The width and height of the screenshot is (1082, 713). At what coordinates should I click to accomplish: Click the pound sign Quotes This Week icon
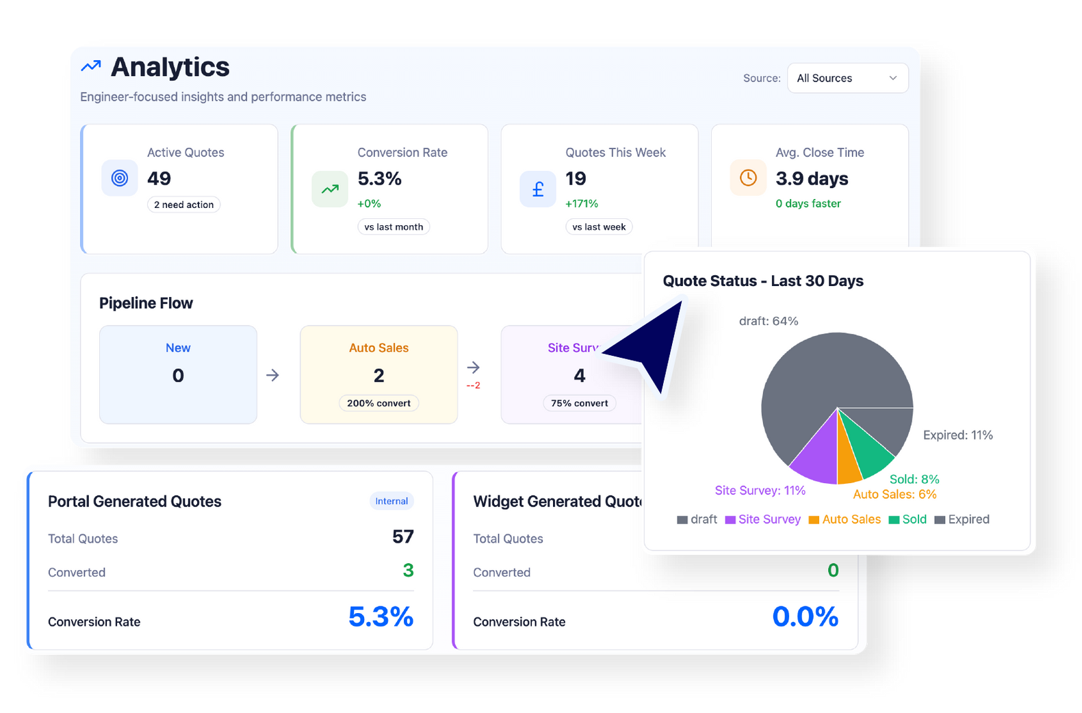pos(538,190)
